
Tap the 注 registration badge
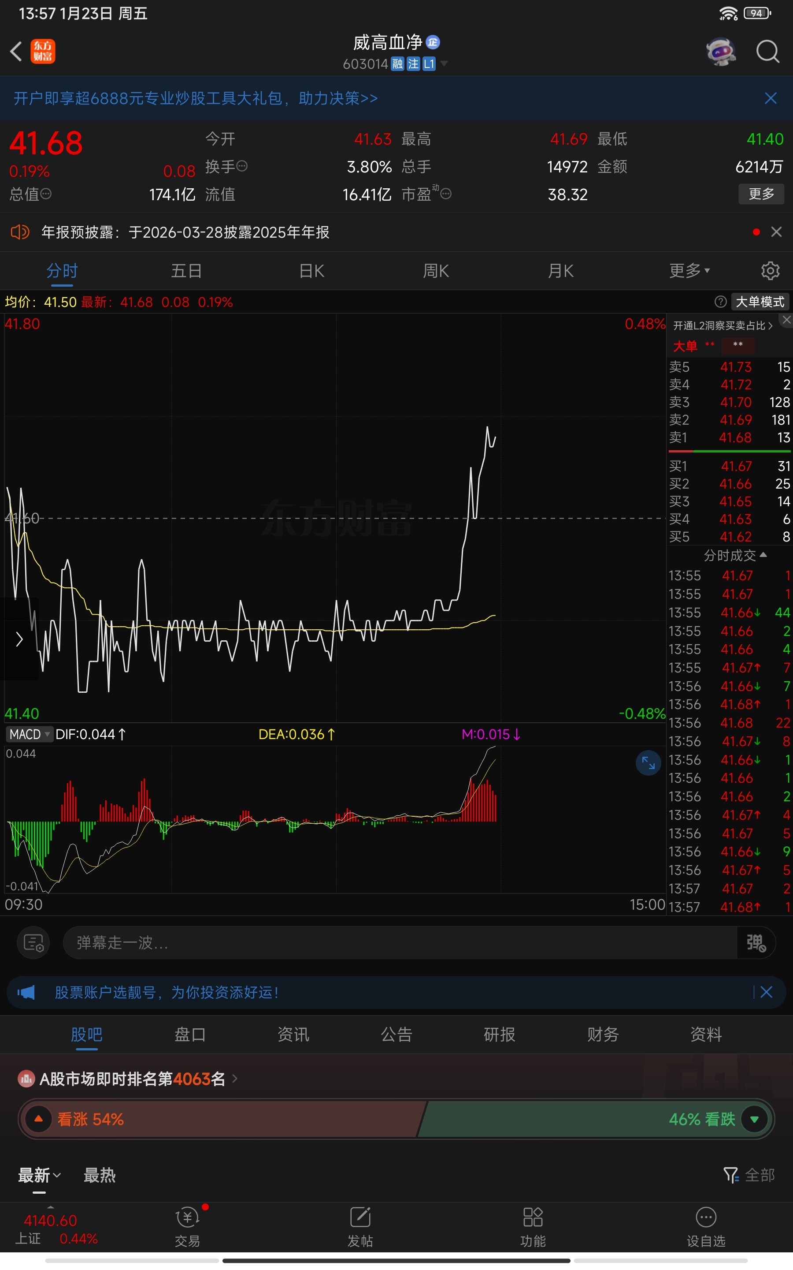pyautogui.click(x=413, y=64)
